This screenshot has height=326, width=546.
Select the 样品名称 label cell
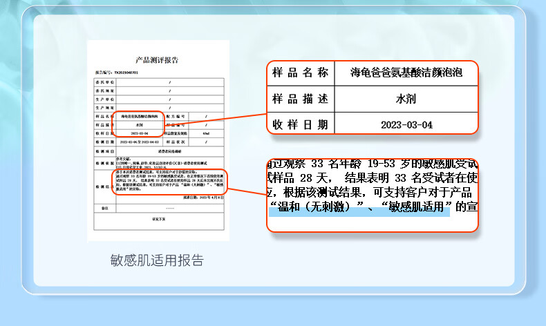click(300, 73)
